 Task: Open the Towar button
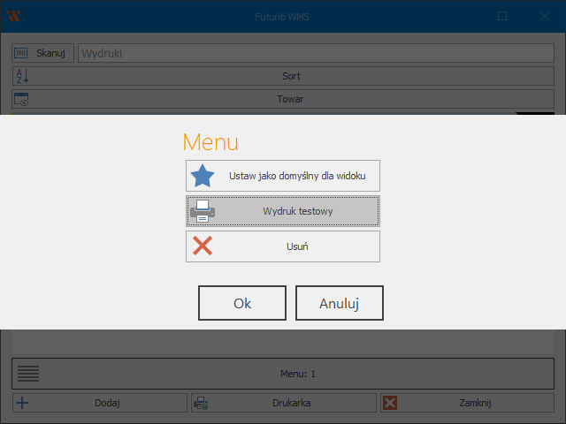tap(291, 99)
